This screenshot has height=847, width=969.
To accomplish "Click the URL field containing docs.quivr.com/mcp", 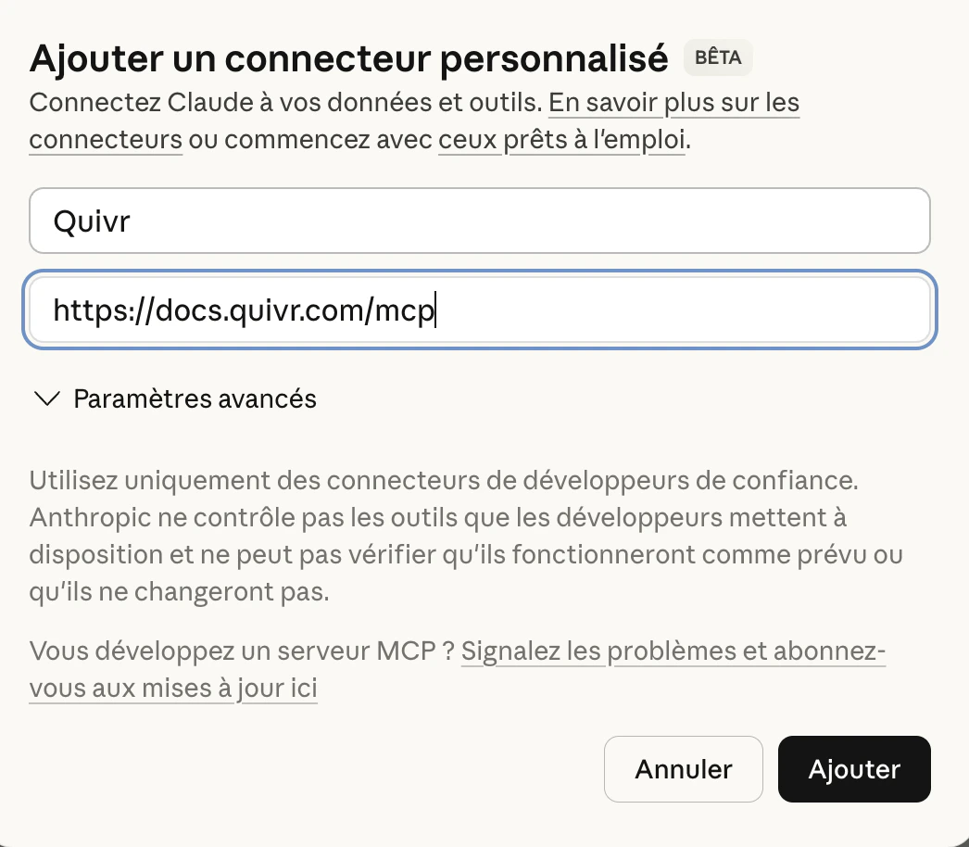I will (x=479, y=310).
